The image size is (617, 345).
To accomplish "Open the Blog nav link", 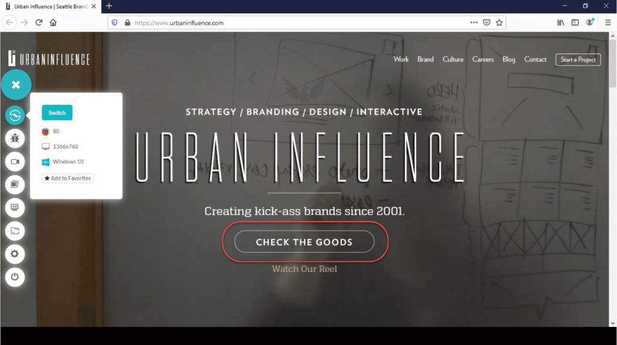I will (509, 60).
